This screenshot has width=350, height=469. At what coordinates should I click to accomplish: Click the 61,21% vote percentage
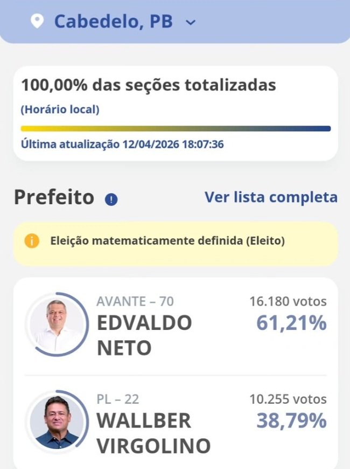(x=291, y=323)
